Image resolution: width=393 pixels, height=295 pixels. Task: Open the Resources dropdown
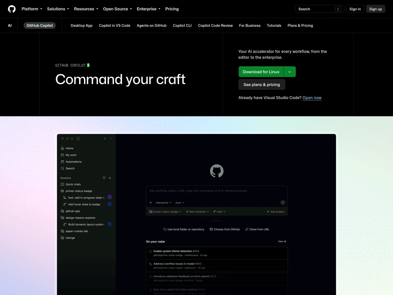point(86,9)
